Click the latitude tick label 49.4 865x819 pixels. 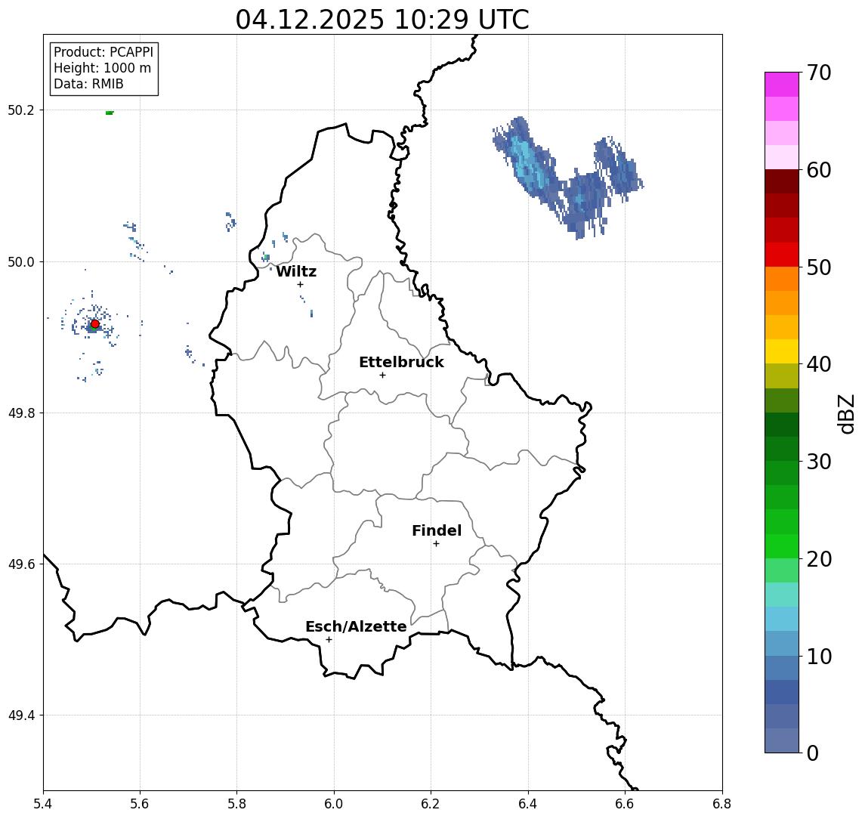click(21, 715)
